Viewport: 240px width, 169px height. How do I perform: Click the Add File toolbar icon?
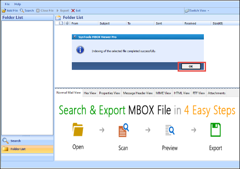click(x=4, y=11)
